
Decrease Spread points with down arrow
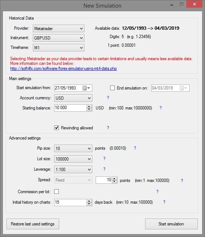point(114,182)
